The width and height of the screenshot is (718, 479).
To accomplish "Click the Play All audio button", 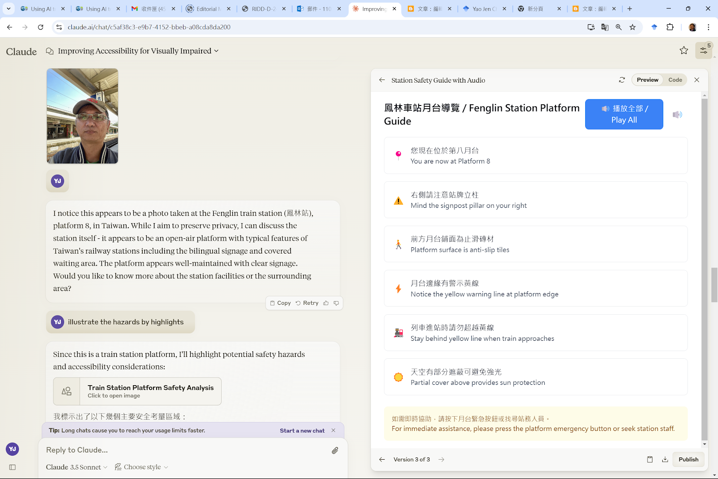I will point(624,114).
